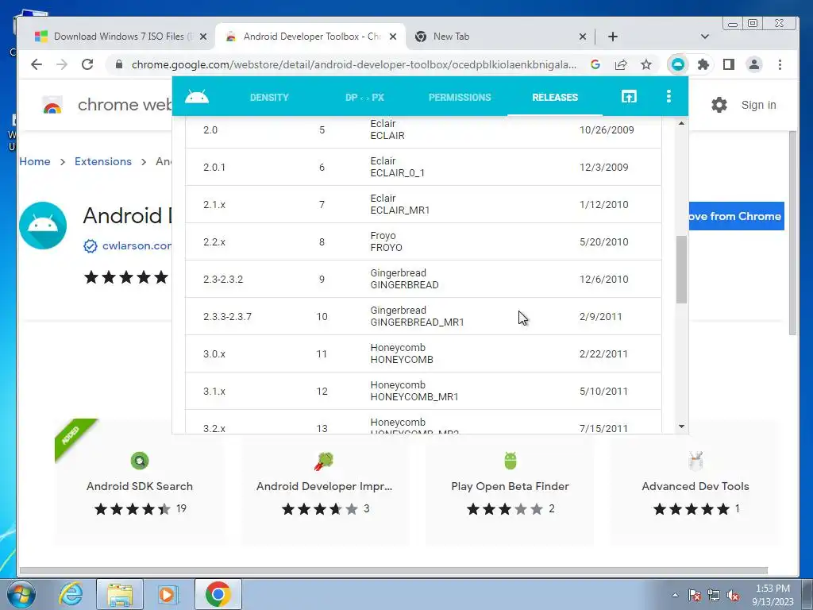Launch Internet Explorer from taskbar
Screen dimensions: 813x610
pyautogui.click(x=70, y=594)
